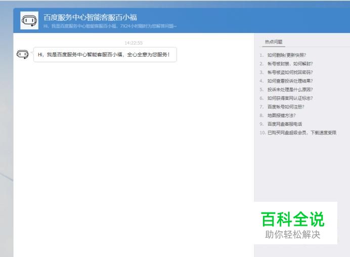The width and height of the screenshot is (350, 257).
Task: Open the question 帐号被封禁，如何解封?
Action: pos(290,64)
